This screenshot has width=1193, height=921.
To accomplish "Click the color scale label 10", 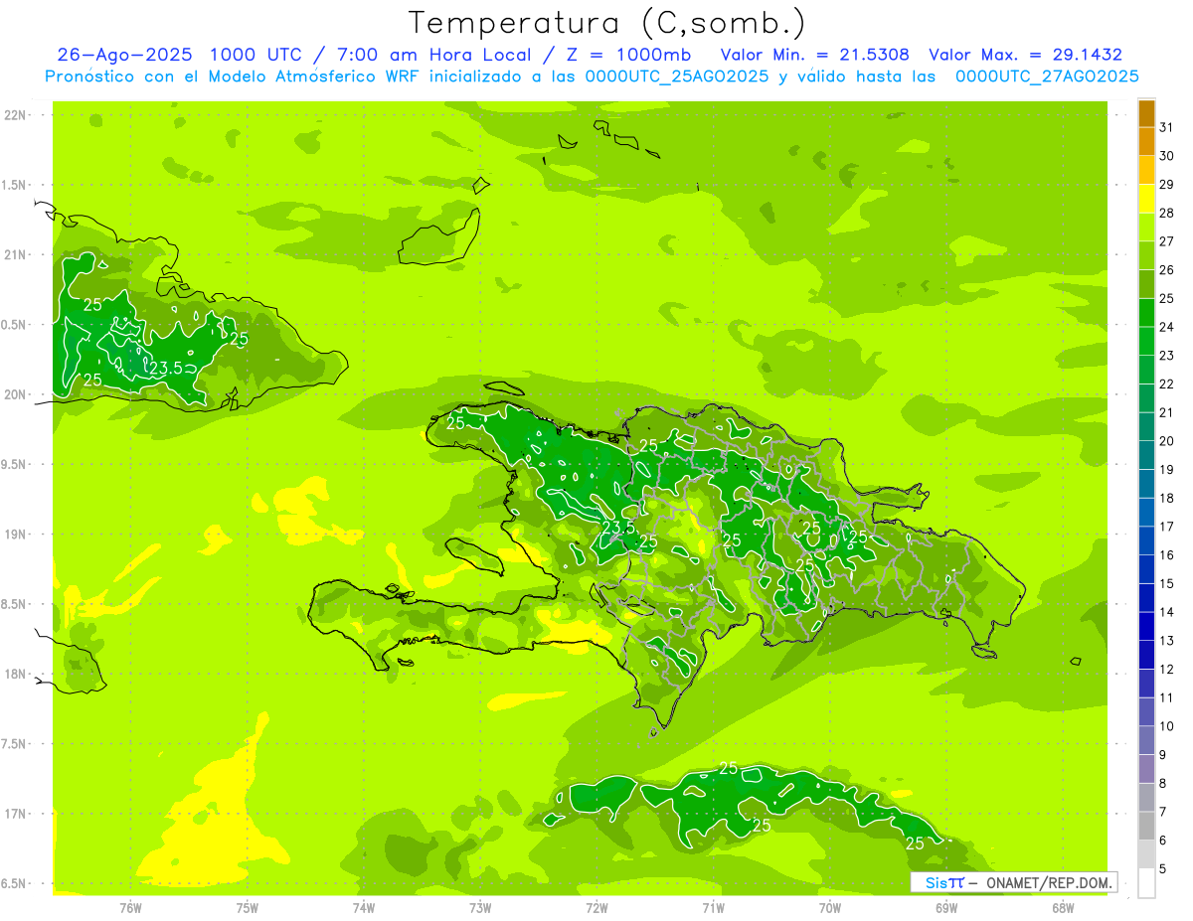I will tap(1166, 726).
